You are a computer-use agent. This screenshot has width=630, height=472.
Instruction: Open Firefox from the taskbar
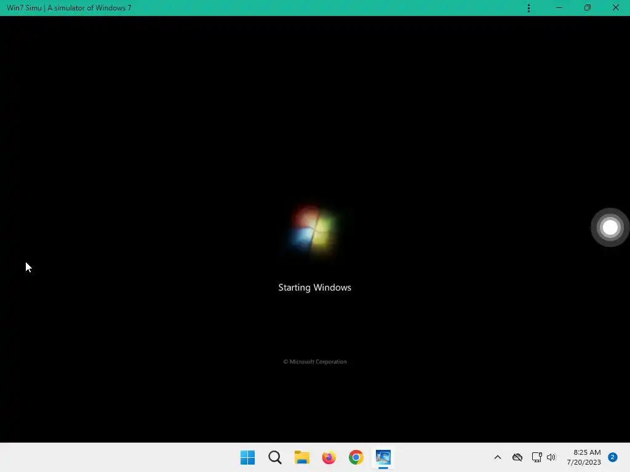329,457
